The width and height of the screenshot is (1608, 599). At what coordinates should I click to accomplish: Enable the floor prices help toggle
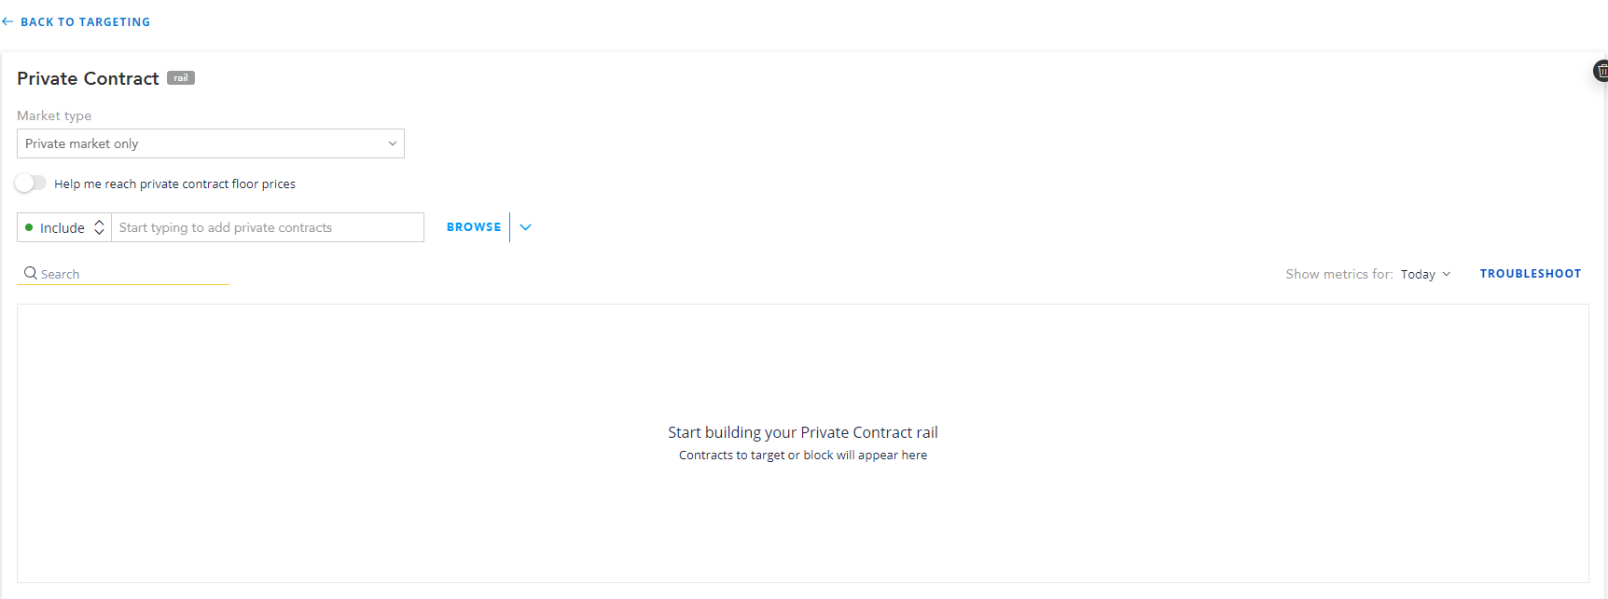31,184
